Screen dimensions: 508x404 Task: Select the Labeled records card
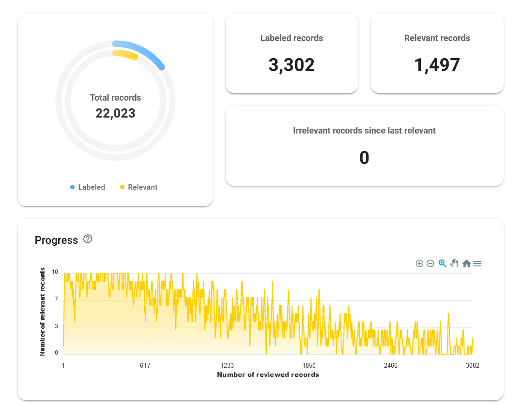[x=292, y=53]
